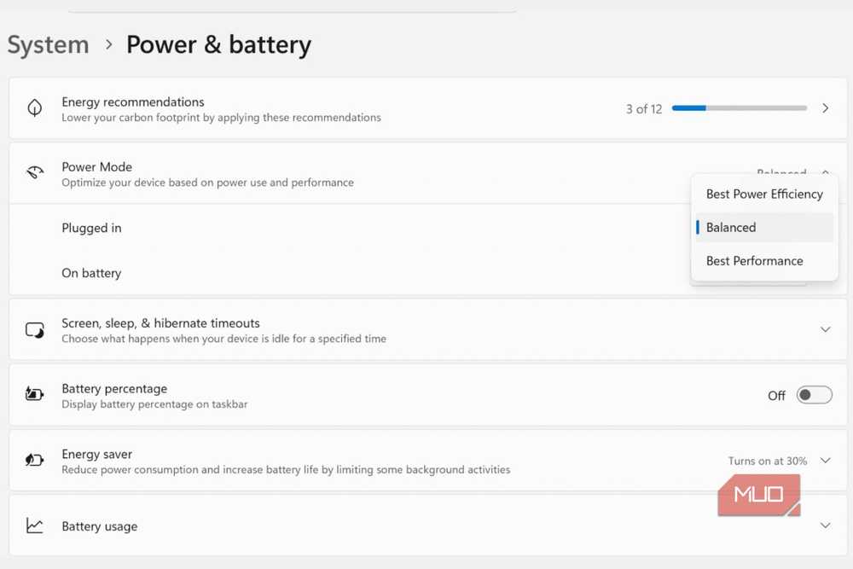Viewport: 853px width, 569px height.
Task: Click the energy recommendations progress bar
Action: click(x=740, y=108)
